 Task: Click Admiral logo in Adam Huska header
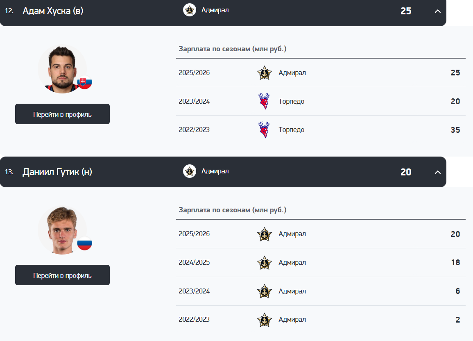click(189, 10)
